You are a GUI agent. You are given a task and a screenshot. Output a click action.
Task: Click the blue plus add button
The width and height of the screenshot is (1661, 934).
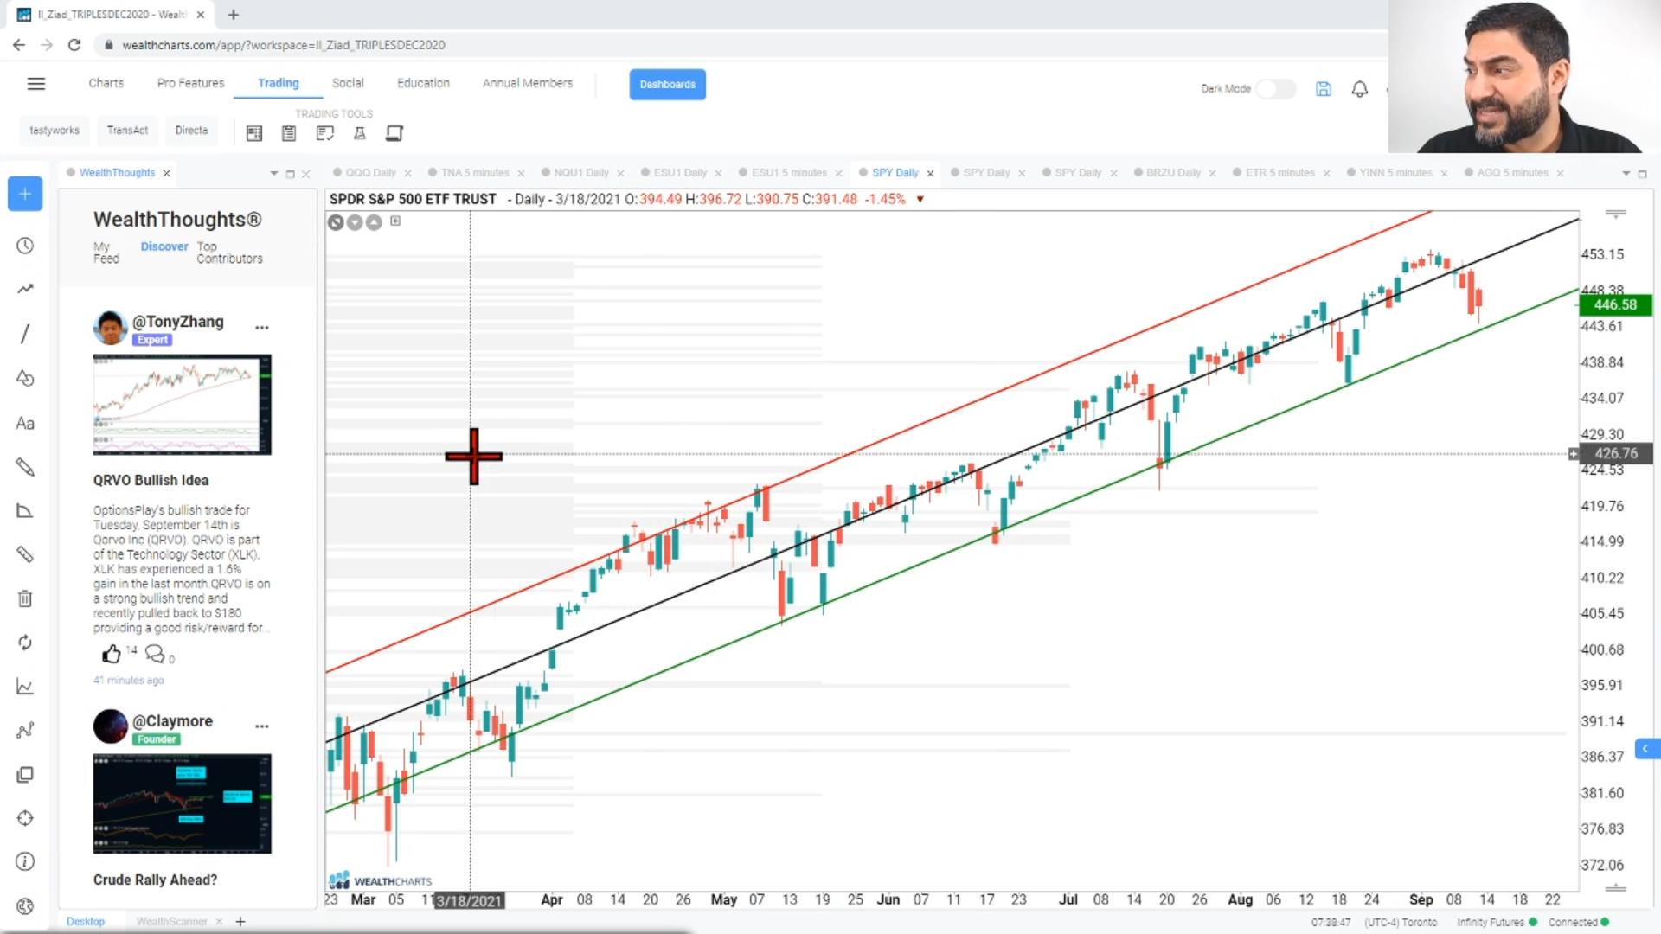pyautogui.click(x=25, y=194)
